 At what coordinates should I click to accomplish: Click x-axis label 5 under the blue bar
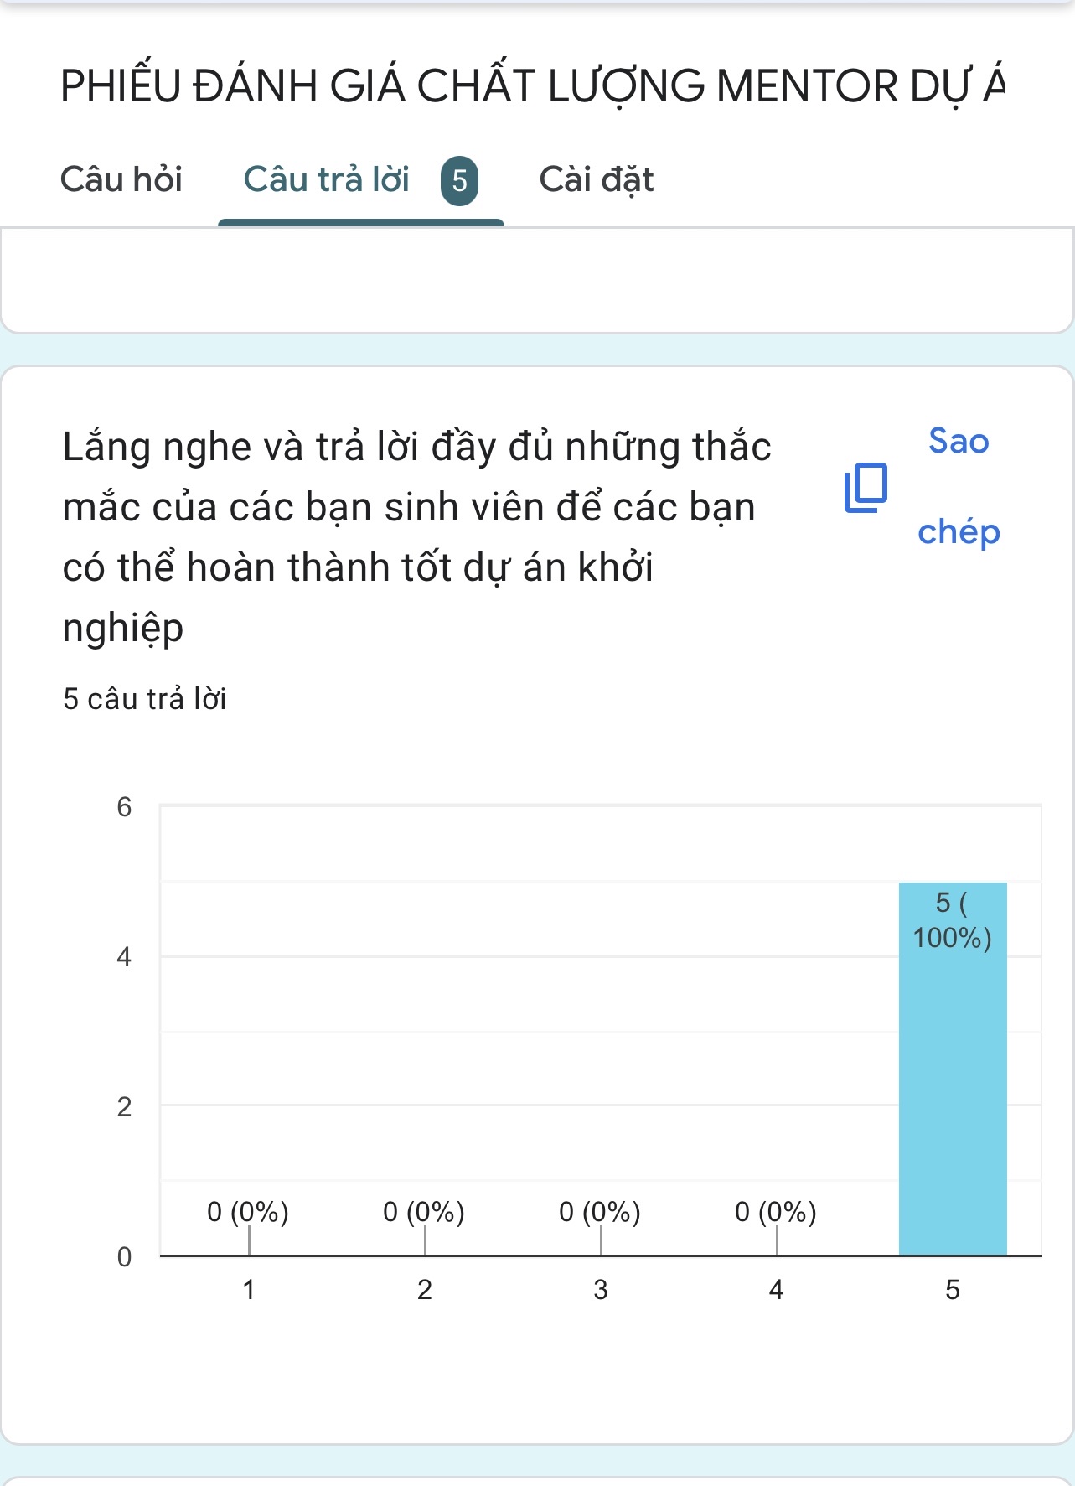click(953, 1289)
